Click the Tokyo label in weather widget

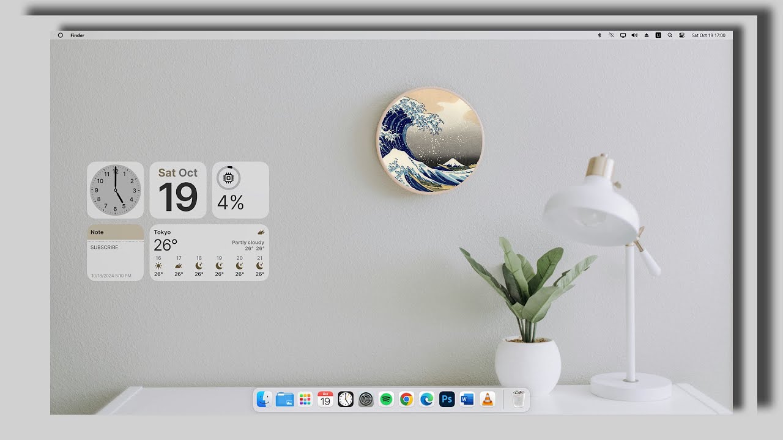coord(162,232)
